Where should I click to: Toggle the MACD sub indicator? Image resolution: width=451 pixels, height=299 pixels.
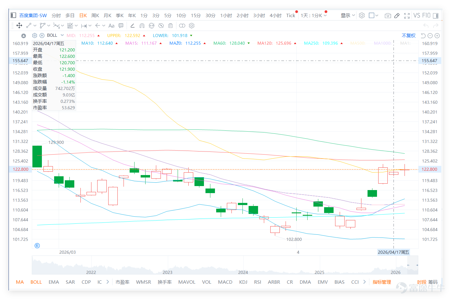225,282
